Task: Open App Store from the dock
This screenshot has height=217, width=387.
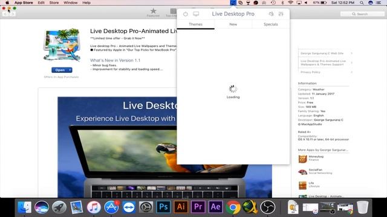Action: click(x=111, y=207)
